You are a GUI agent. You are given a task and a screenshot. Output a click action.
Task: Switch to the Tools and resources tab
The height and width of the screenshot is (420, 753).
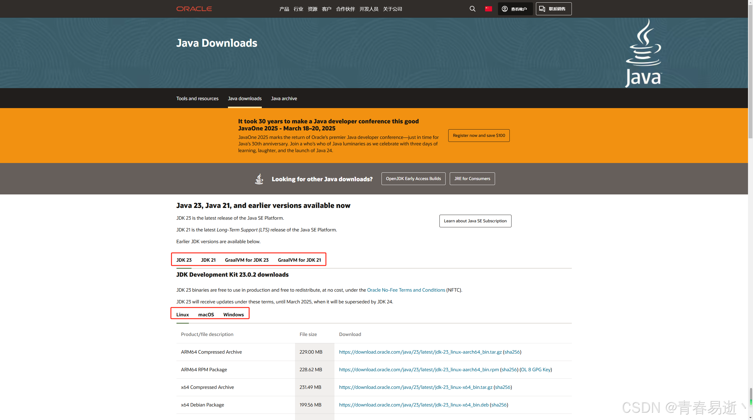[x=197, y=98]
